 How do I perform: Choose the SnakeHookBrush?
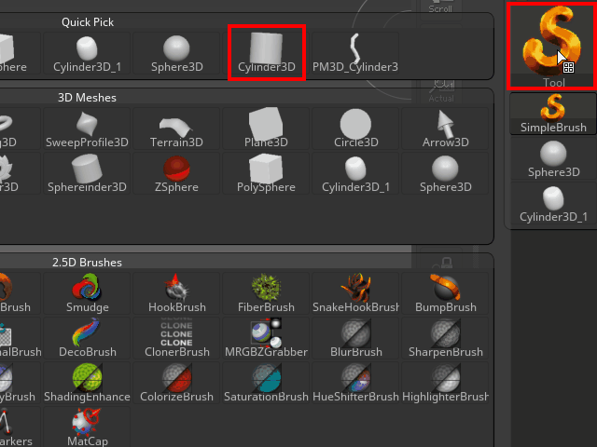[355, 293]
